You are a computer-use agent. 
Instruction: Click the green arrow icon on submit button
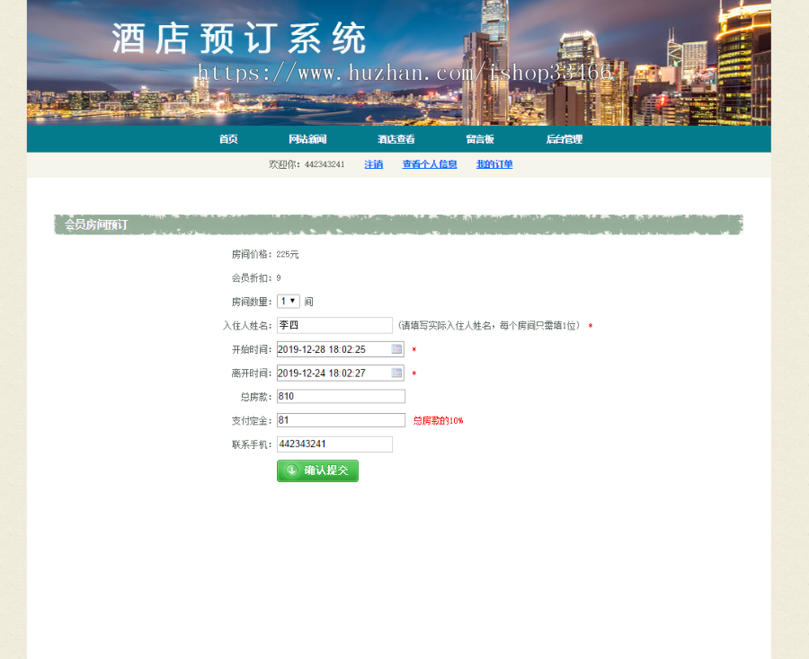[x=289, y=470]
